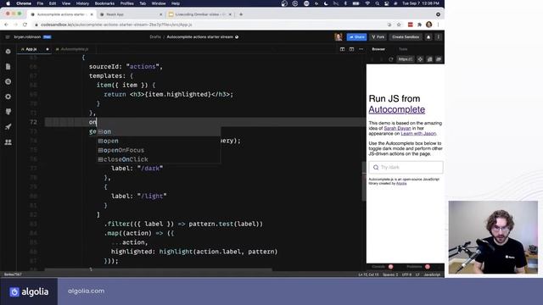
Task: Open the Learn with Jason link
Action: [x=418, y=134]
